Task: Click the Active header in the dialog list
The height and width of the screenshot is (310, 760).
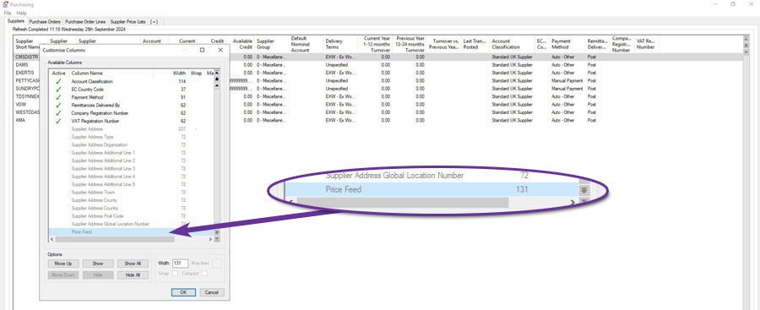Action: [x=58, y=73]
